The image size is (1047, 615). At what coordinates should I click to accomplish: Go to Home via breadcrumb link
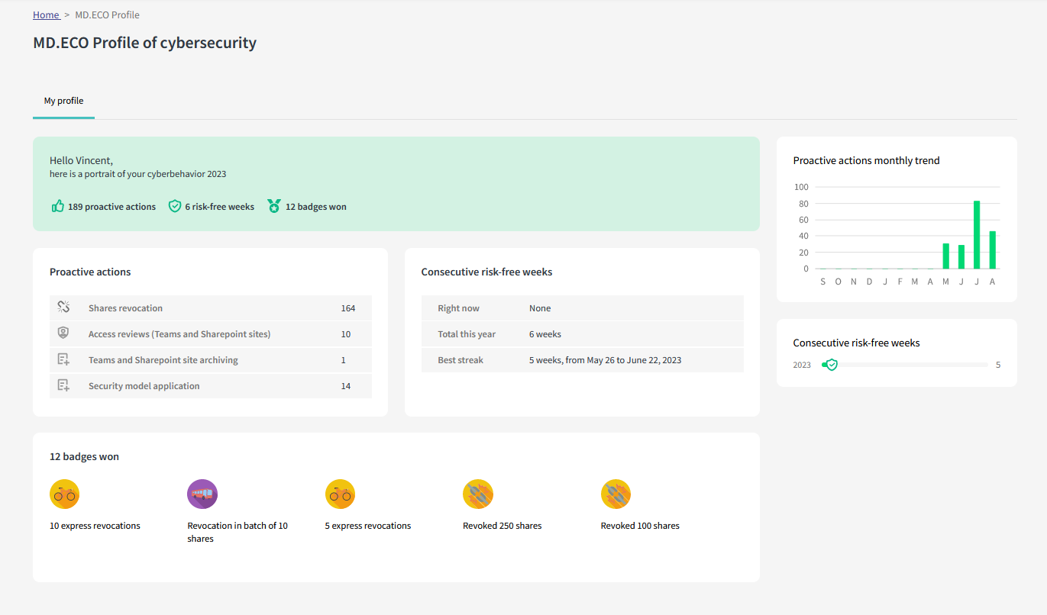click(x=46, y=15)
